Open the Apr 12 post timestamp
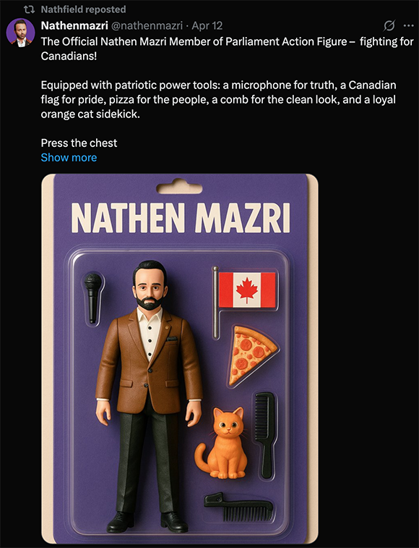Screen dimensions: 419x548 point(207,25)
